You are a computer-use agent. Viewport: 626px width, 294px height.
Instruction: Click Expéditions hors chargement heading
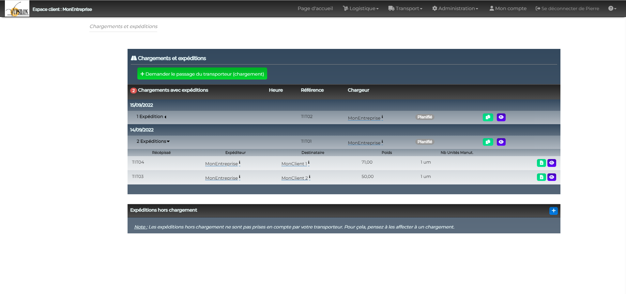tap(163, 210)
